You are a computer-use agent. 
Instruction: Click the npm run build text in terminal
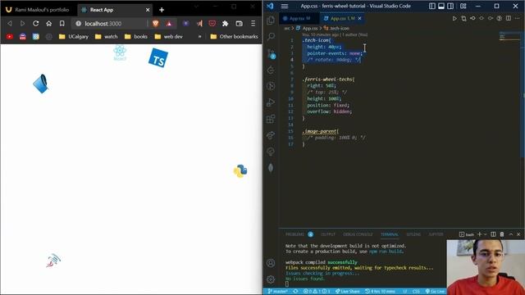(386, 252)
